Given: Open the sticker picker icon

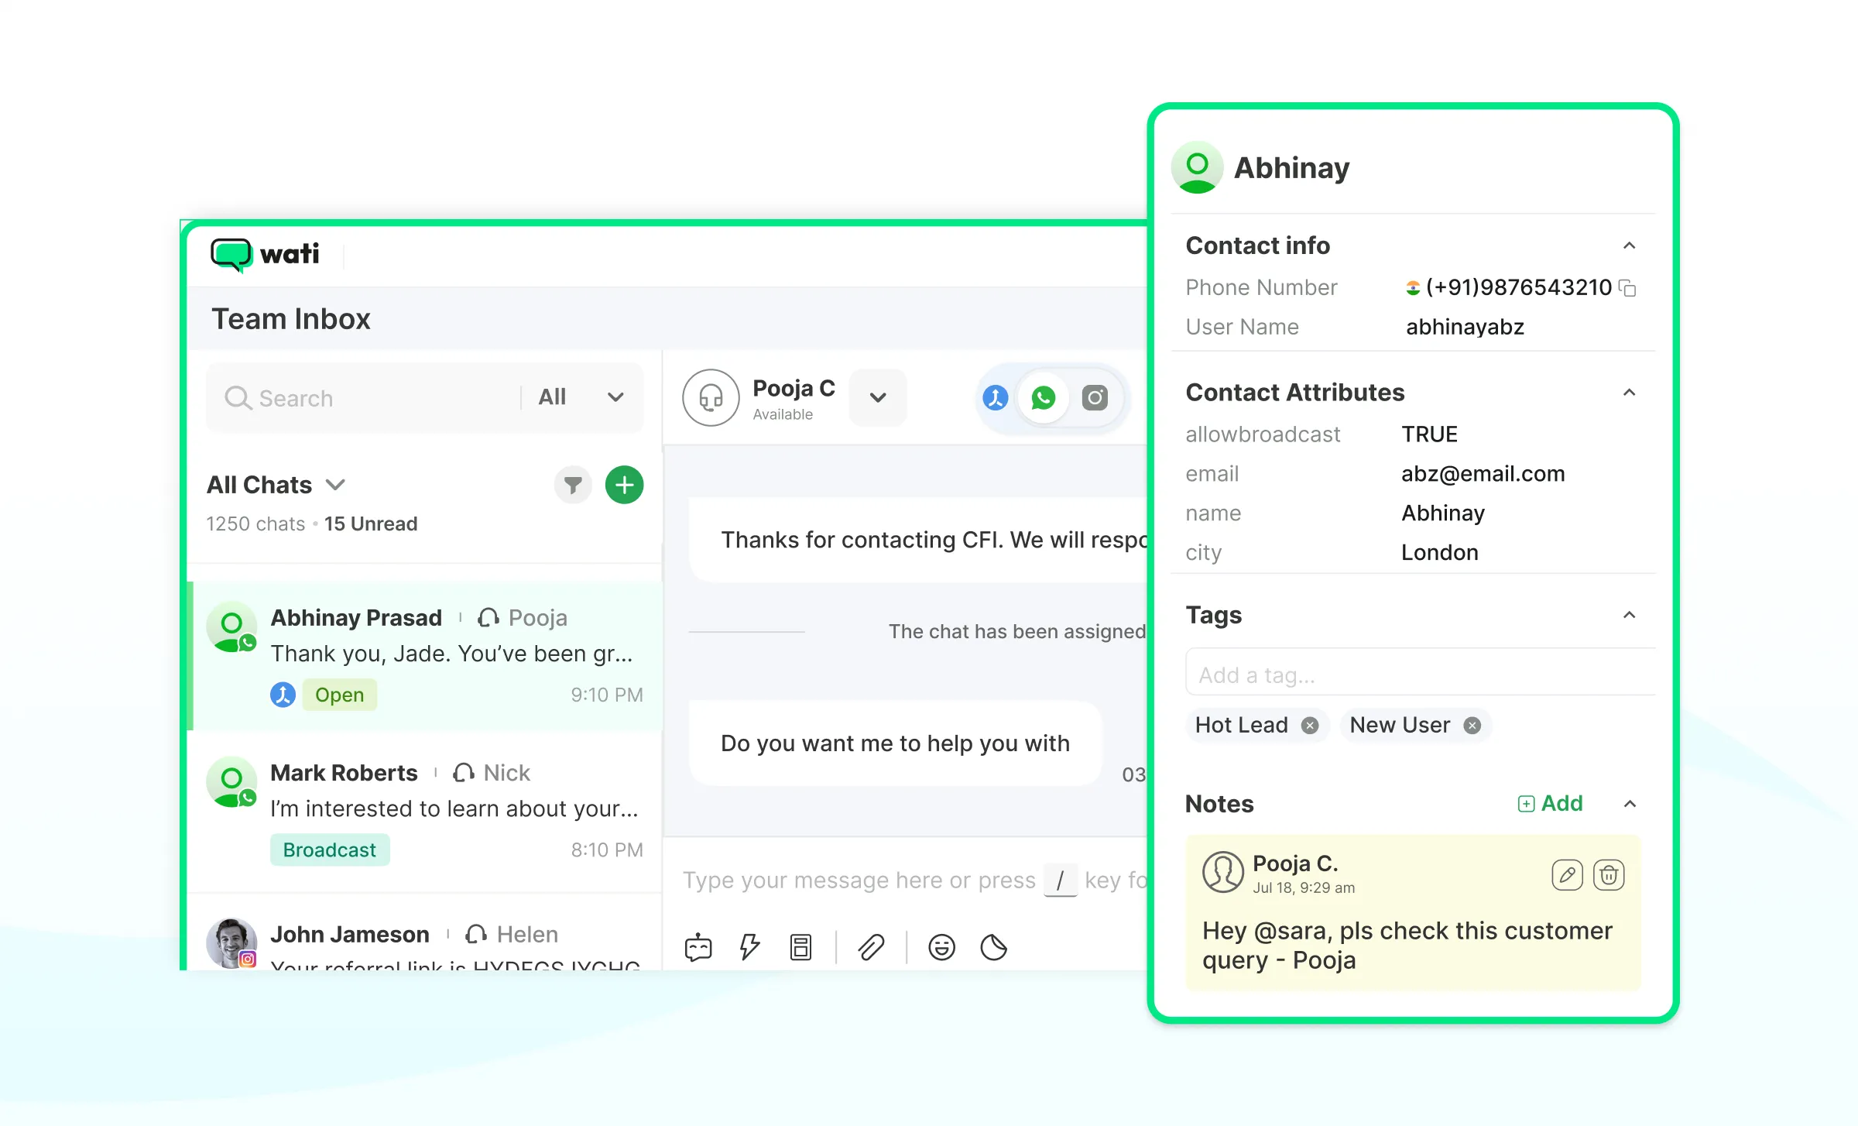Looking at the screenshot, I should pos(994,947).
